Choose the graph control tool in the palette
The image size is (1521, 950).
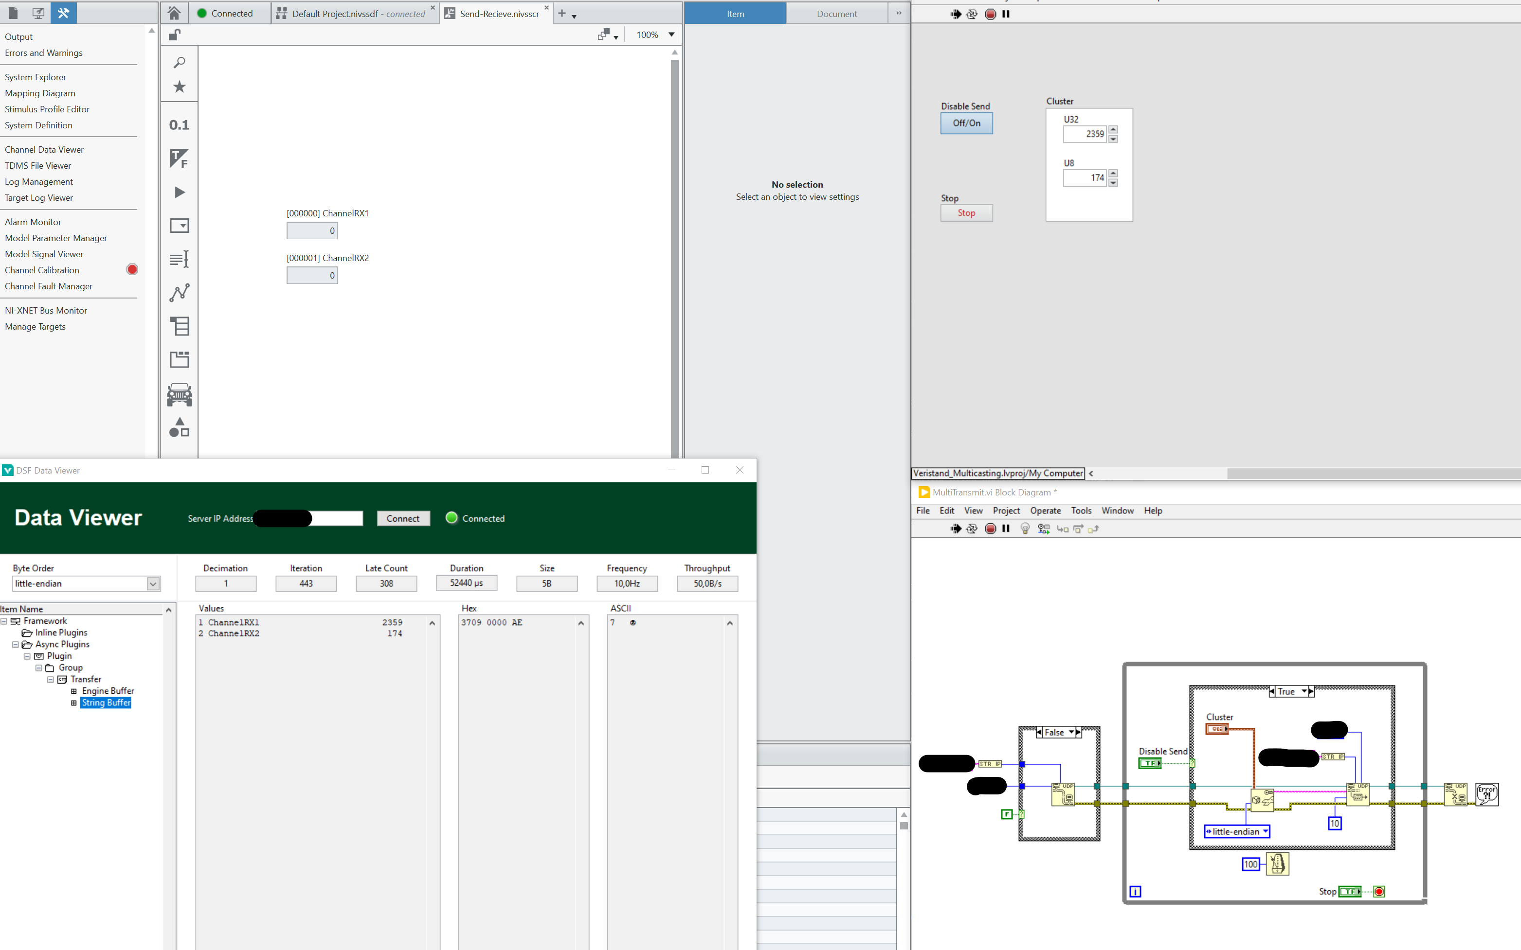tap(179, 293)
